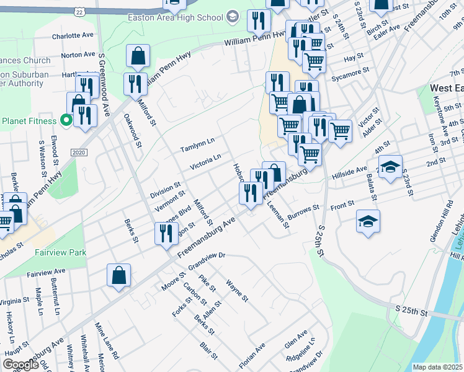Click the Virginia St label
The image size is (464, 372).
pos(14,301)
